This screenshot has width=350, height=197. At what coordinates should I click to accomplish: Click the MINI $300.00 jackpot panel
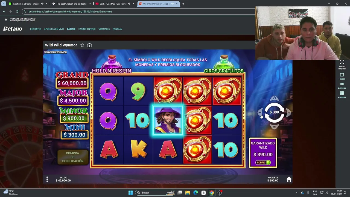click(75, 132)
